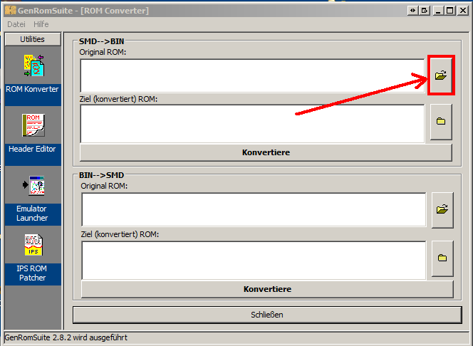The width and height of the screenshot is (473, 346).
Task: Minimize the GenRomSuite window
Action: [x=438, y=11]
